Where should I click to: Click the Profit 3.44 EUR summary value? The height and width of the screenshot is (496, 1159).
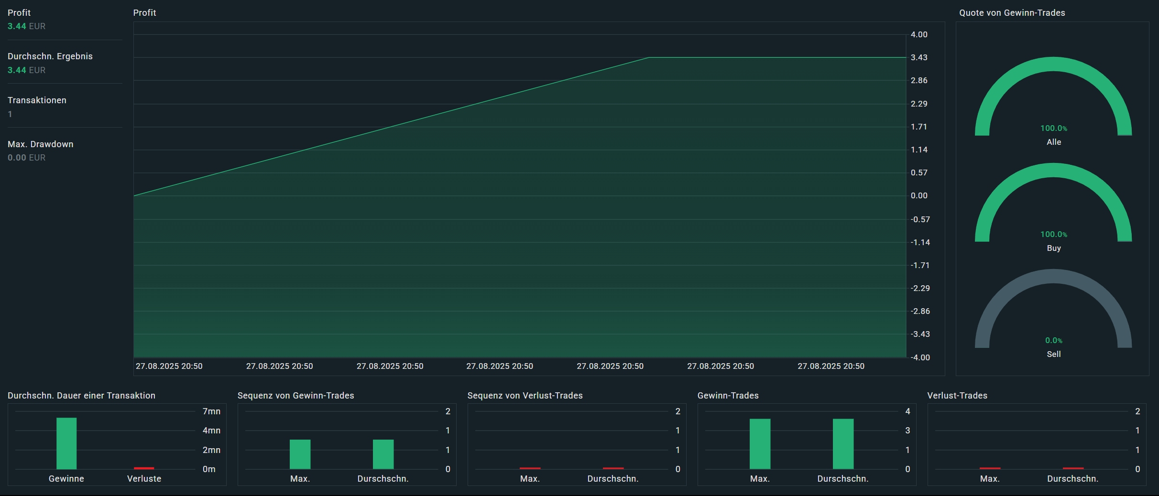pos(26,26)
